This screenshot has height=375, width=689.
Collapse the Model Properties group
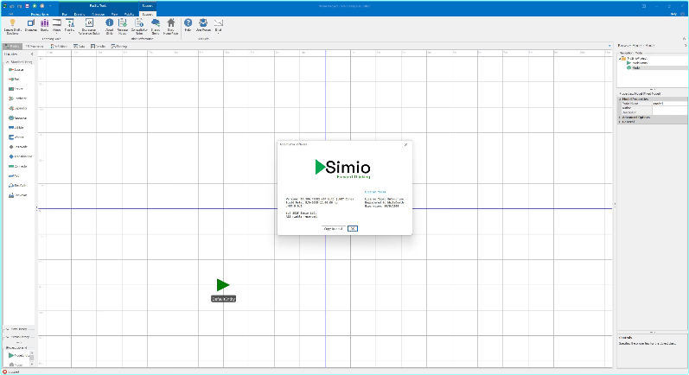pos(620,99)
